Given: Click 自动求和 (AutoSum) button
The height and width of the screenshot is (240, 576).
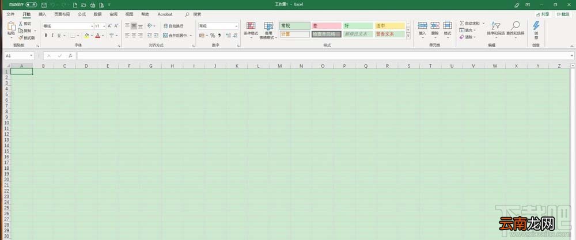Looking at the screenshot, I should tap(470, 23).
